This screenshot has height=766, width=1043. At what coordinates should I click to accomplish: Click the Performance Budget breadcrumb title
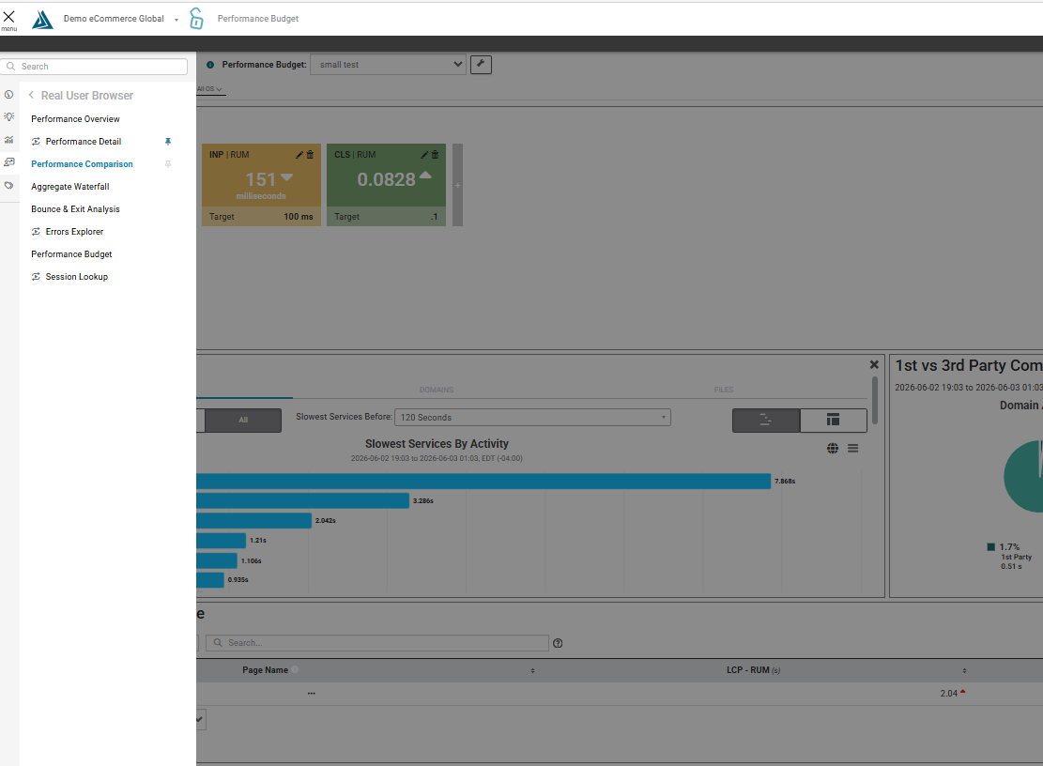point(258,19)
